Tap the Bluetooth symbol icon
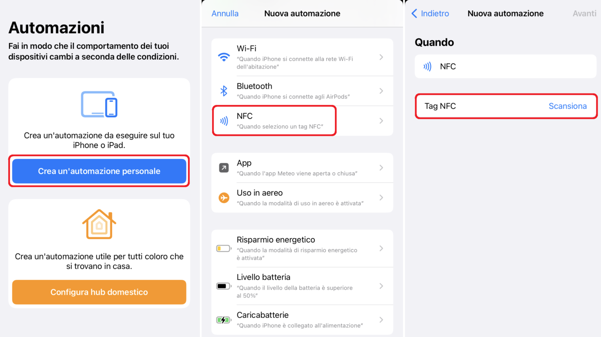The height and width of the screenshot is (337, 601). pyautogui.click(x=224, y=91)
